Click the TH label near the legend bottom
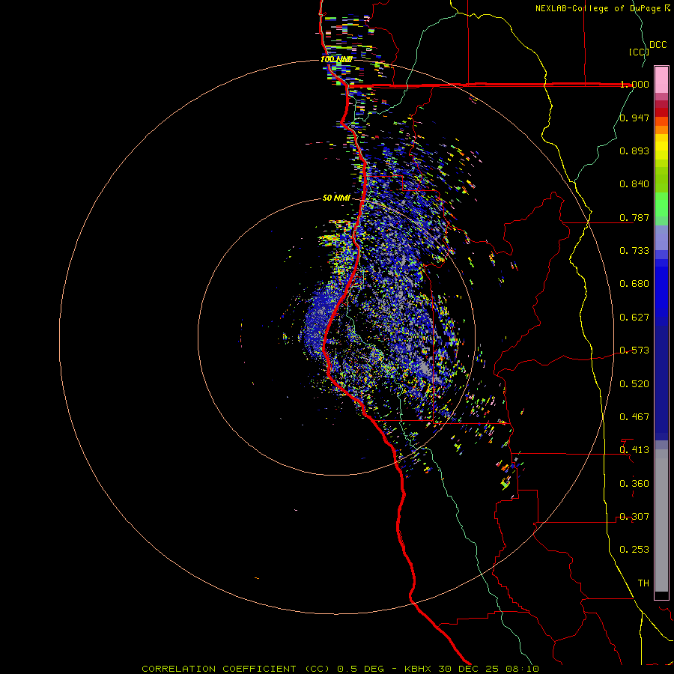674x674 pixels. (x=643, y=583)
